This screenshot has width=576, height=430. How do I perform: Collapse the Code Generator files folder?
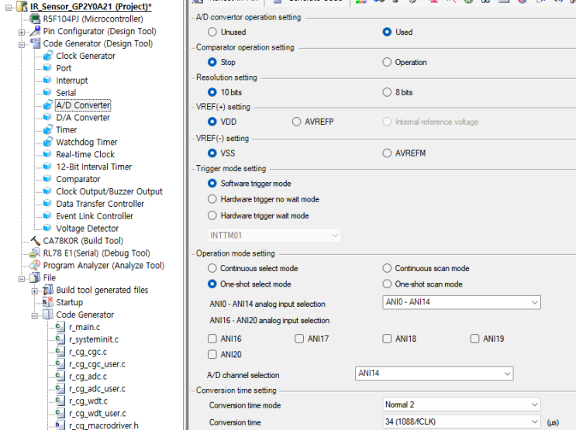coord(35,315)
